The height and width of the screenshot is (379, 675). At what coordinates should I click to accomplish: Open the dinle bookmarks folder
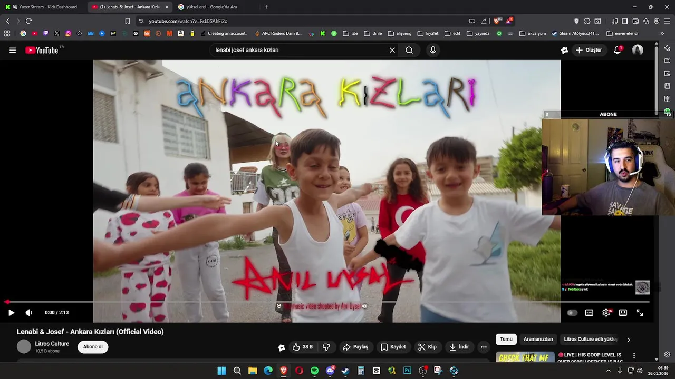[373, 33]
